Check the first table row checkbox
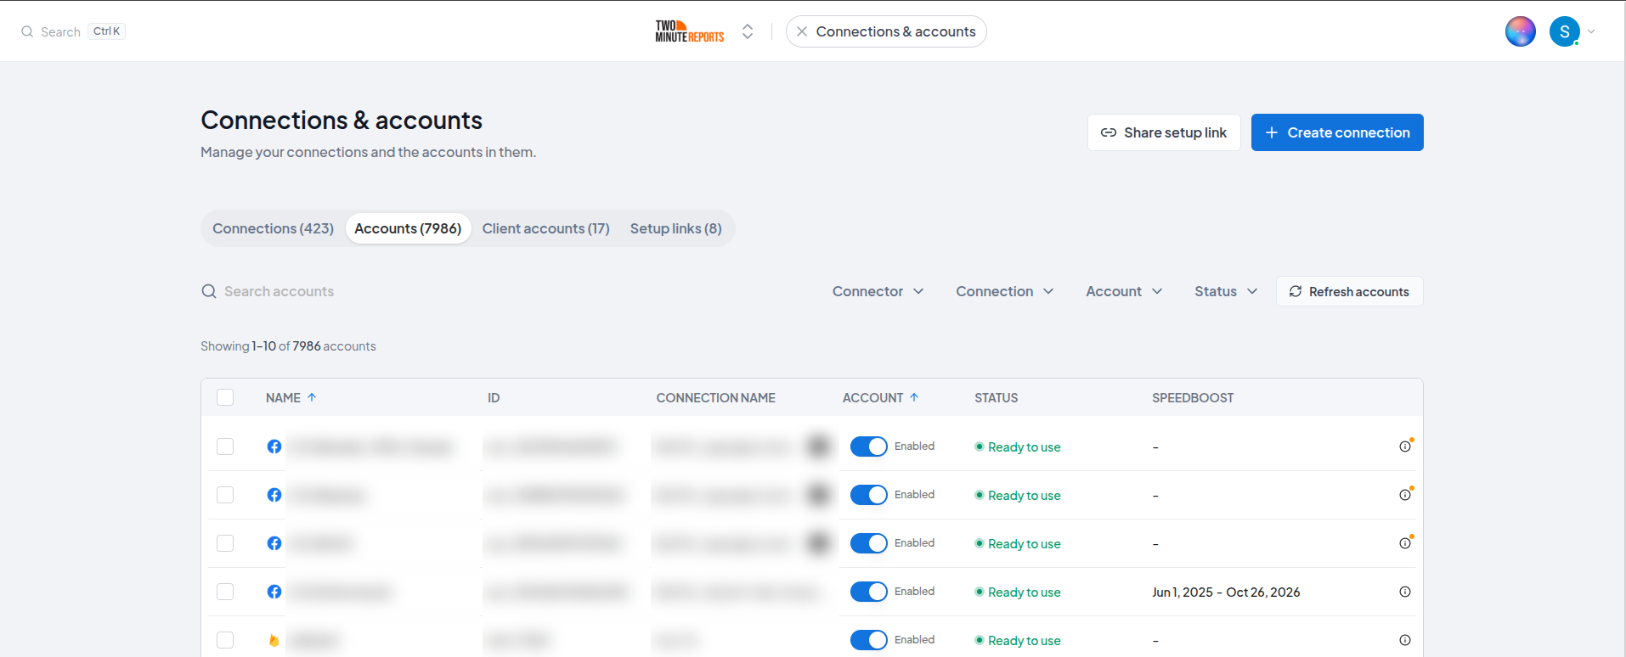The image size is (1626, 657). (x=225, y=446)
